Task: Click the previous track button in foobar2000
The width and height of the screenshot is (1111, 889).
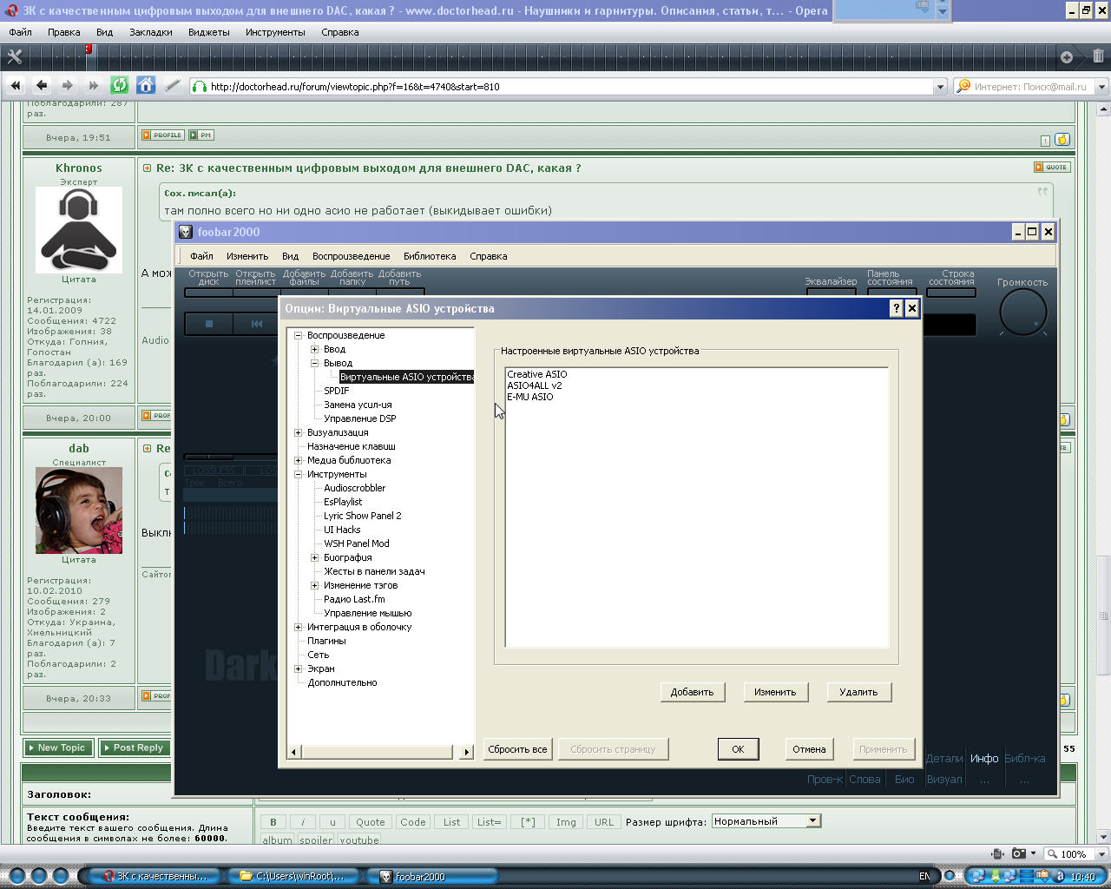Action: [x=257, y=324]
